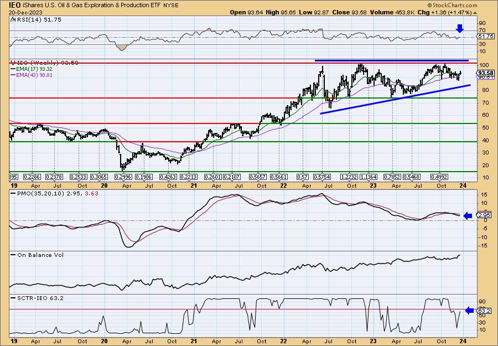Click the 0.5754 dividend label

(x=322, y=177)
